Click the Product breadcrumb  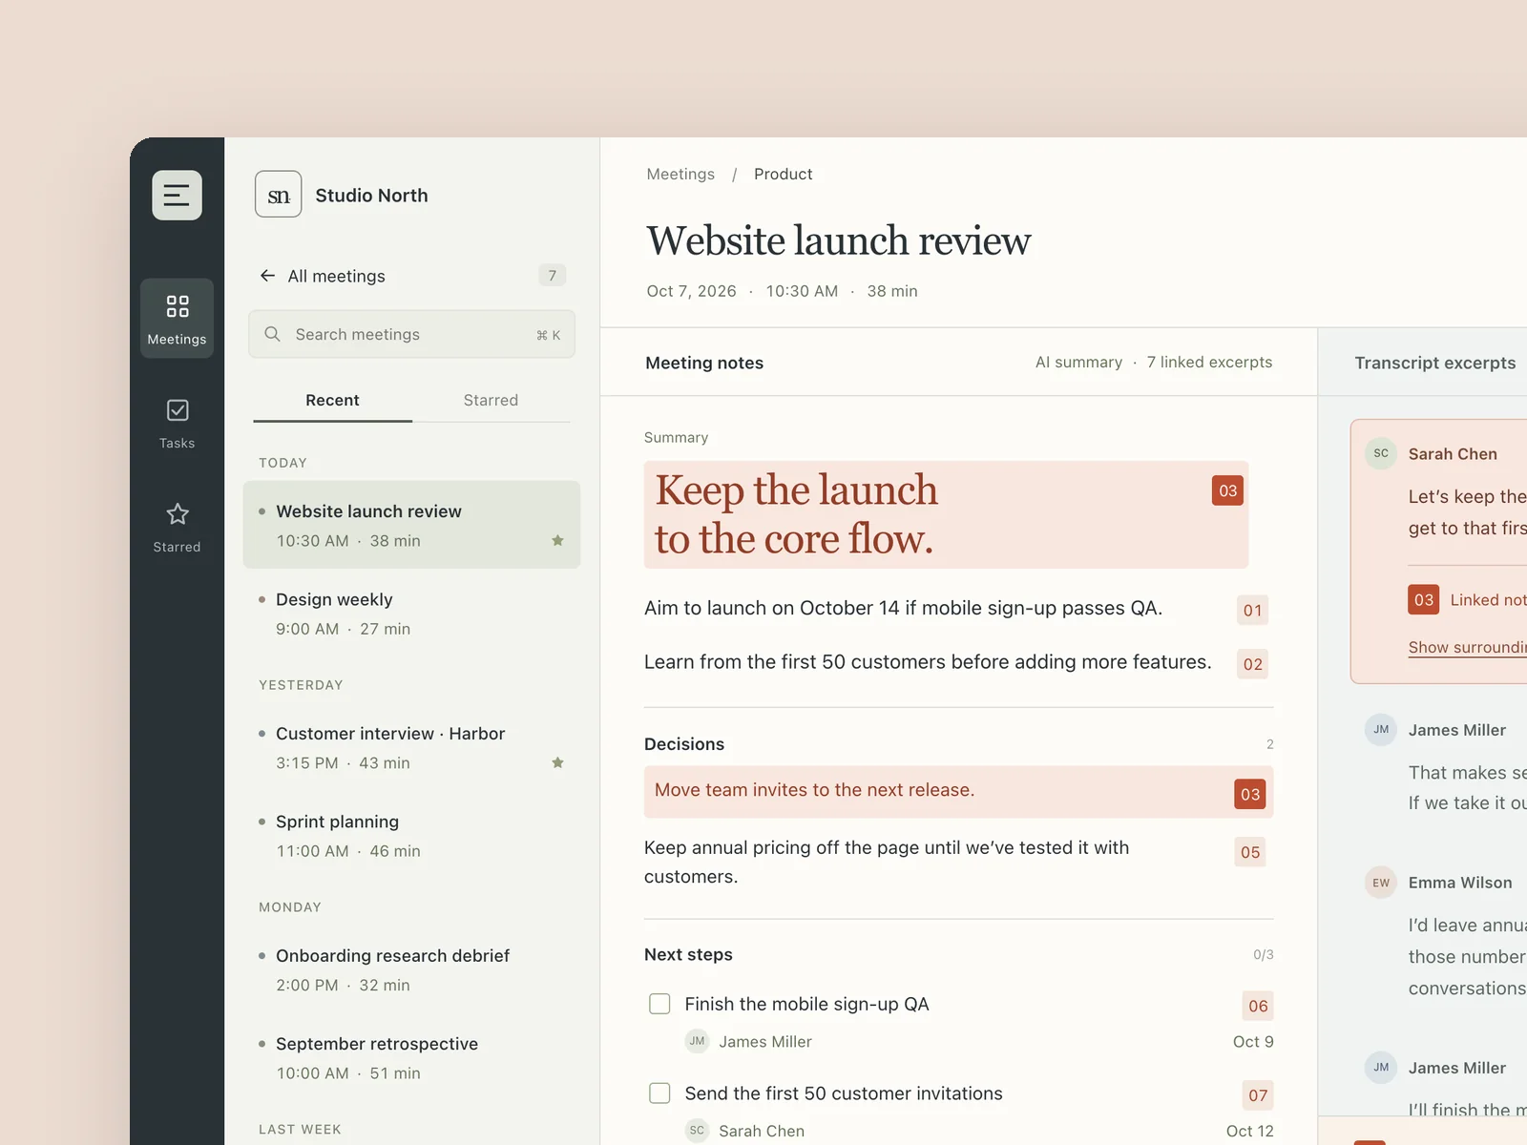pyautogui.click(x=784, y=174)
